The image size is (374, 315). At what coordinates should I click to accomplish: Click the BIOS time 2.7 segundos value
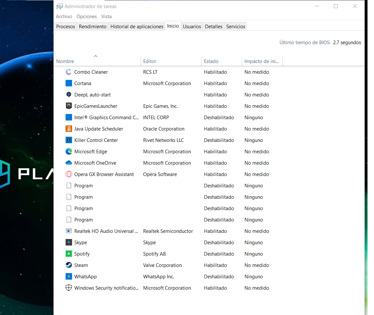coord(347,43)
